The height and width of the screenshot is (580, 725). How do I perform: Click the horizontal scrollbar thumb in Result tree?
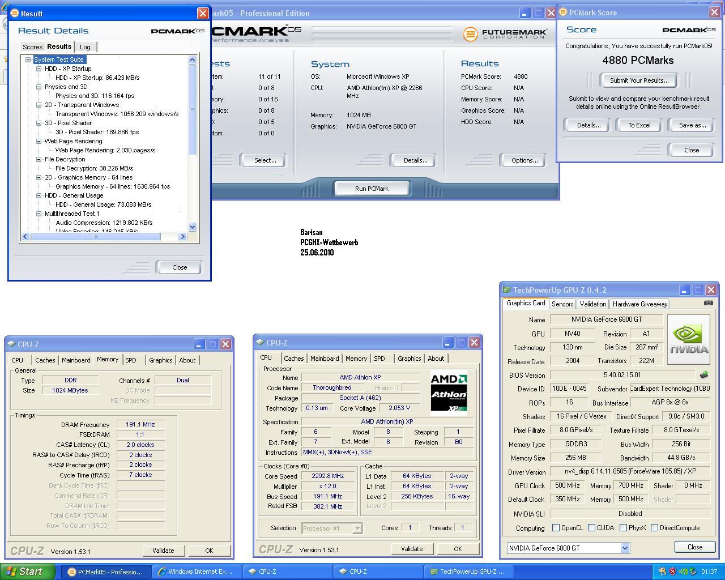(95, 236)
